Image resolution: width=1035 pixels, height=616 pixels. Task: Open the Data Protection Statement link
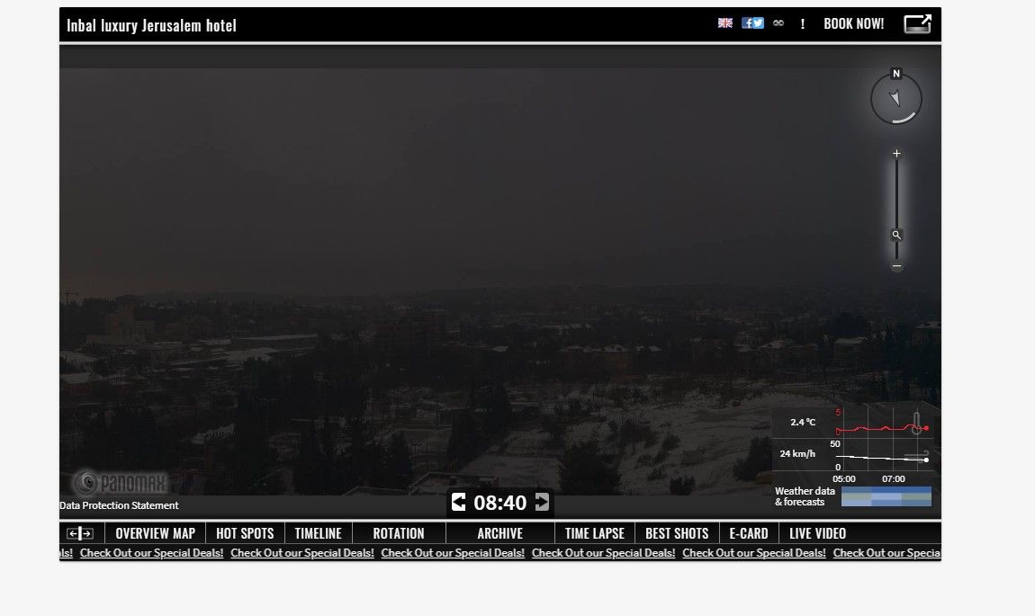pos(118,505)
